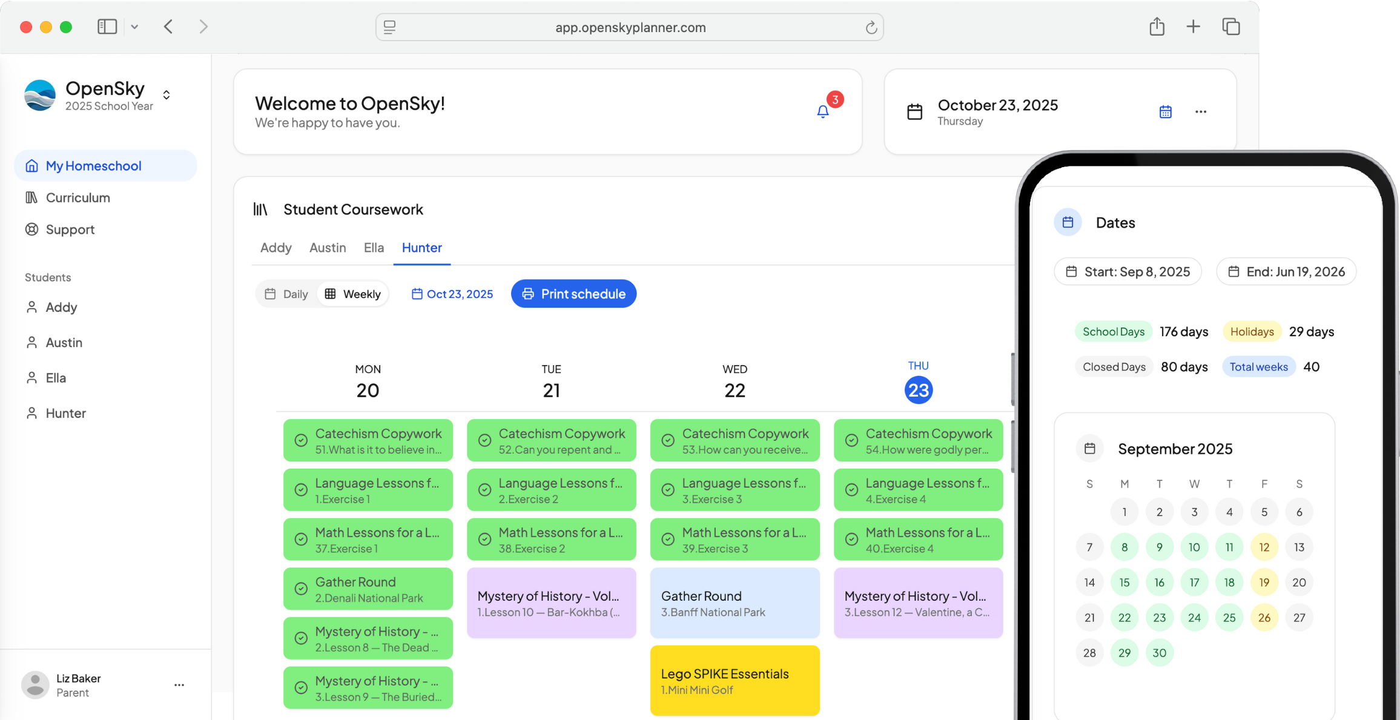This screenshot has height=720, width=1400.
Task: Open the Oct 23, 2025 date picker
Action: coord(452,294)
